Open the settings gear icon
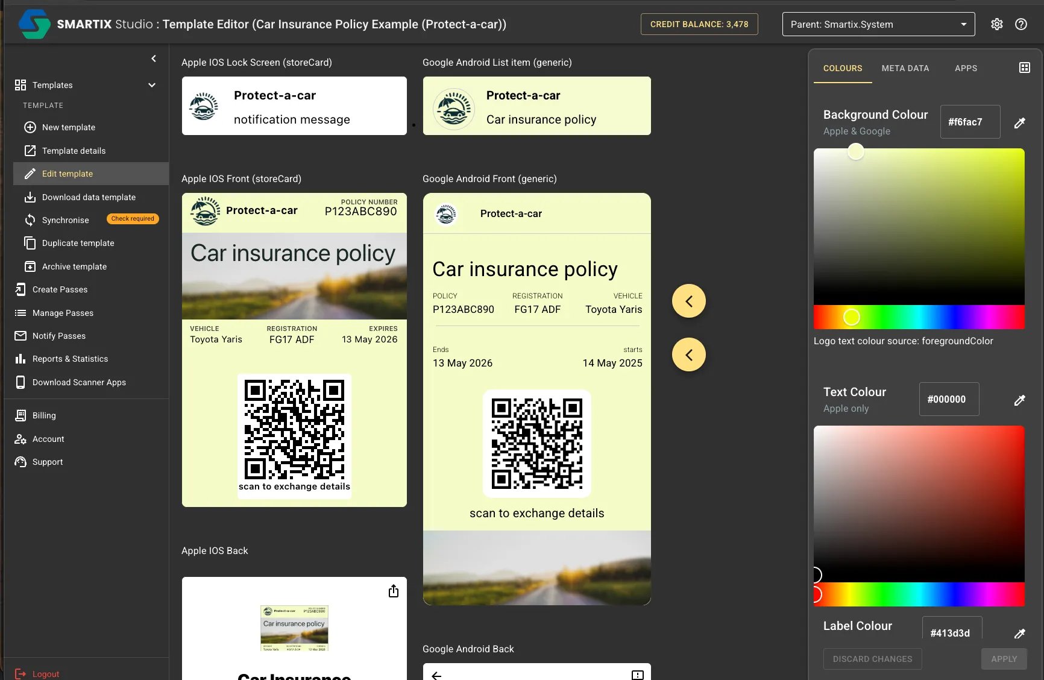 [997, 24]
